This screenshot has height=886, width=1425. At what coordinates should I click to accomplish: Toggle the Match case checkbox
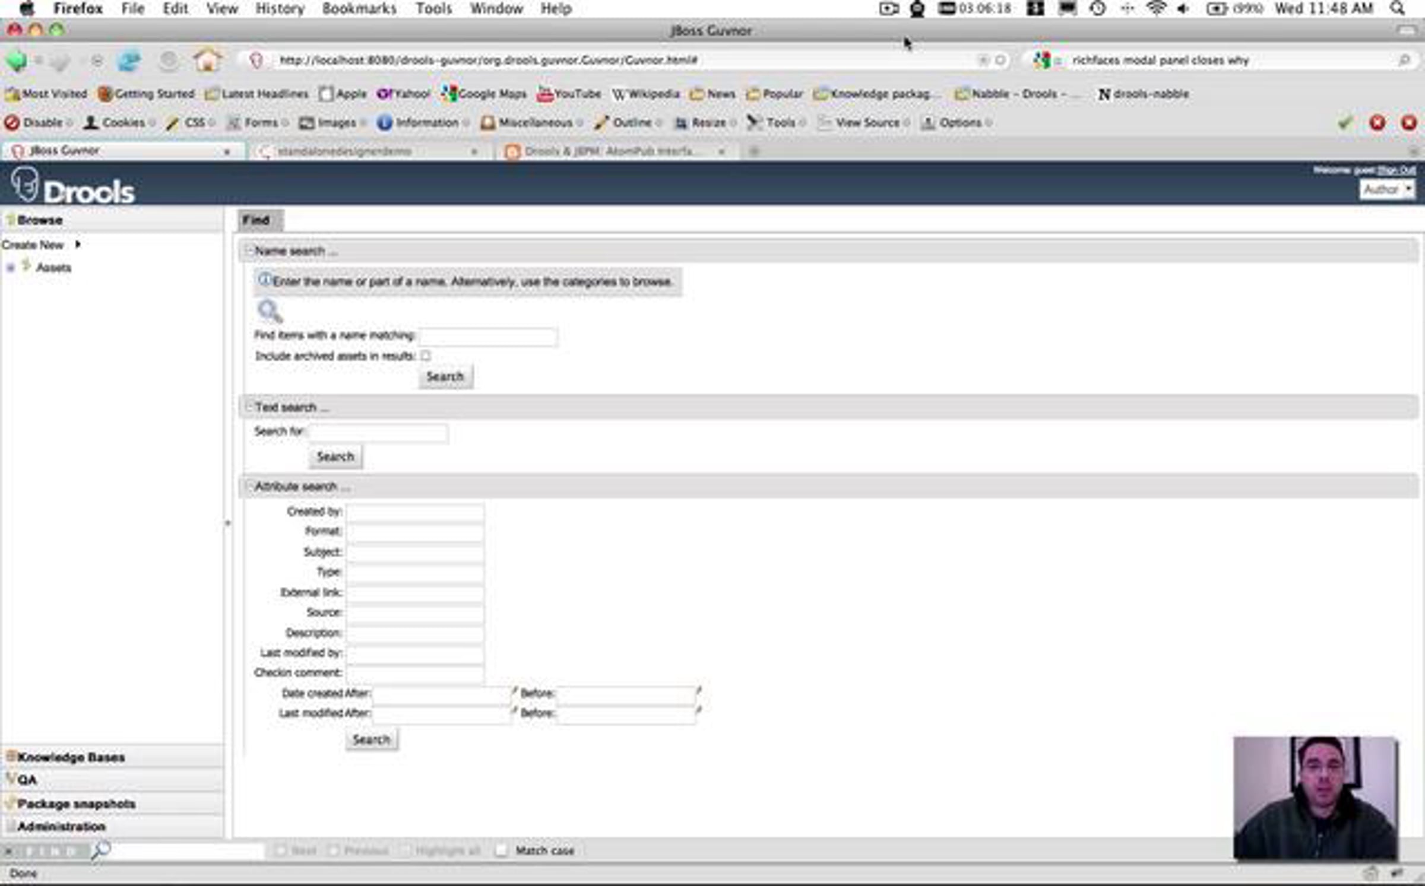click(502, 850)
